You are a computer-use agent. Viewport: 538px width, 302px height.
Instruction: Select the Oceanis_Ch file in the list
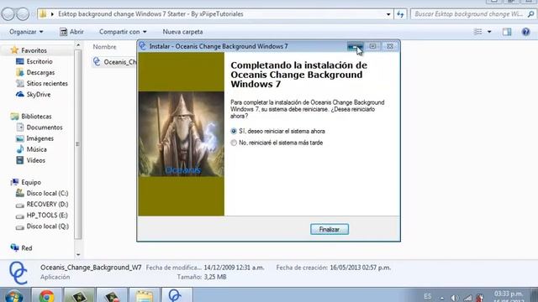coord(115,62)
